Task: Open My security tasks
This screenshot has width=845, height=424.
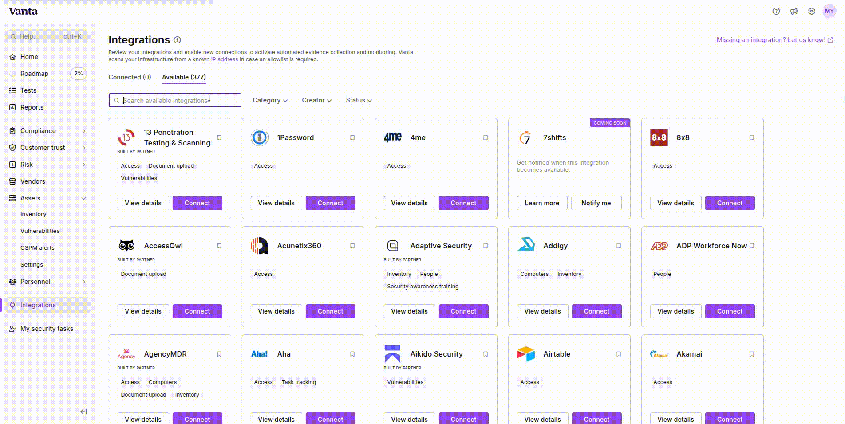Action: click(47, 329)
